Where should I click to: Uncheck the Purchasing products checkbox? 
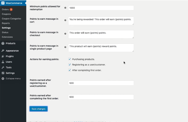(x=70, y=59)
